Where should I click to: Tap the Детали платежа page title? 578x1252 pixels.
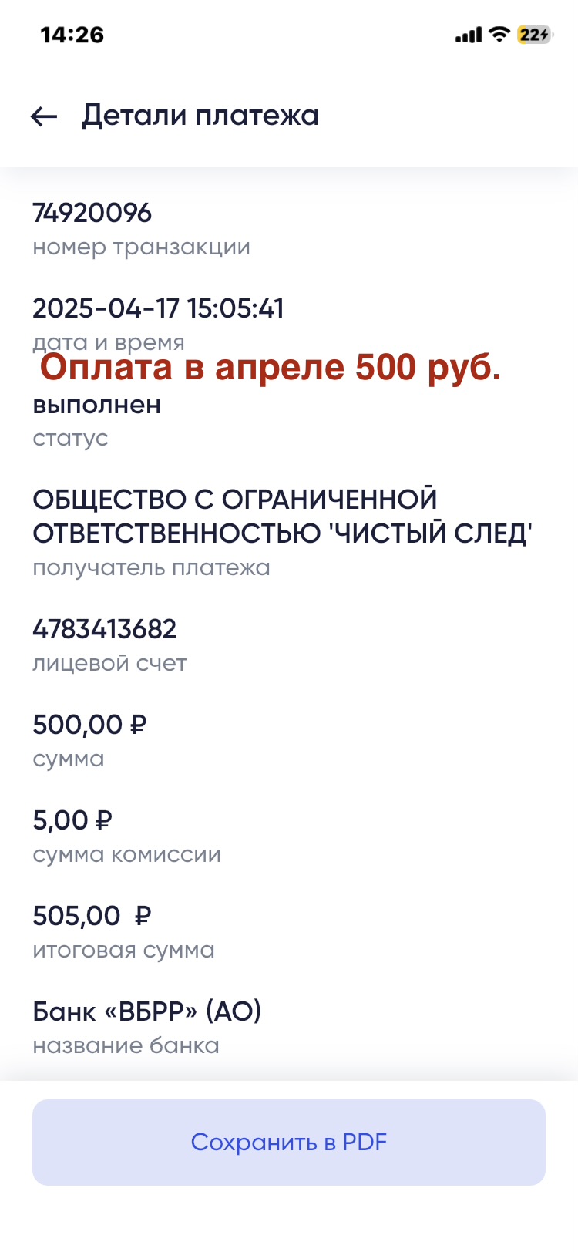click(200, 116)
